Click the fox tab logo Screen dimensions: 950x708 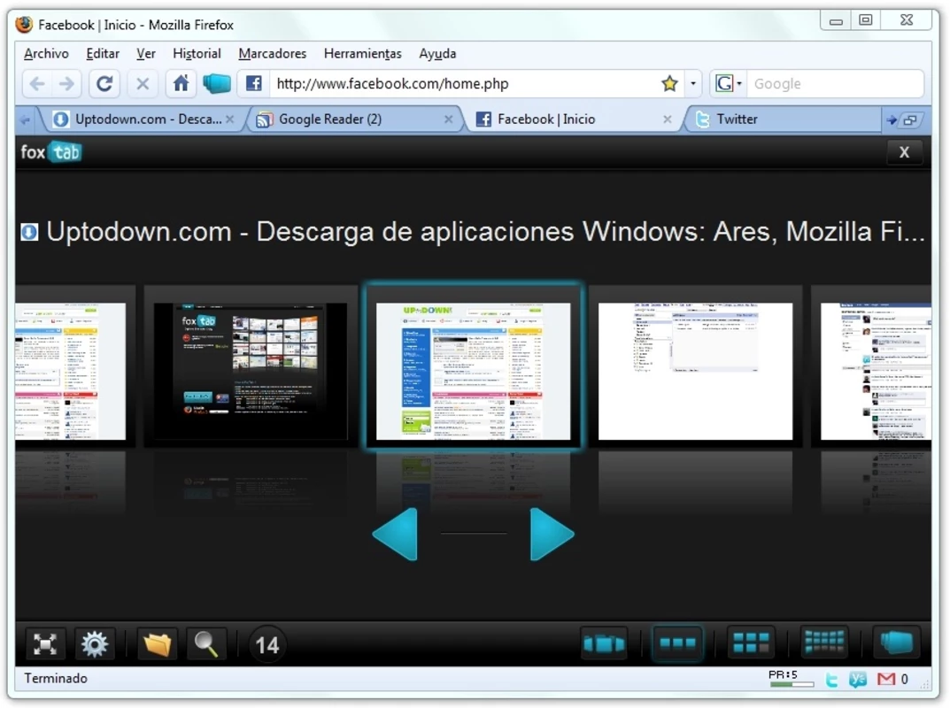click(x=50, y=152)
